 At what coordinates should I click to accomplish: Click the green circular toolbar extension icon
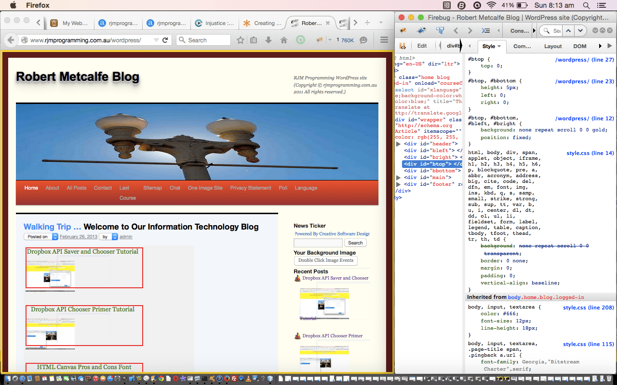[x=300, y=40]
